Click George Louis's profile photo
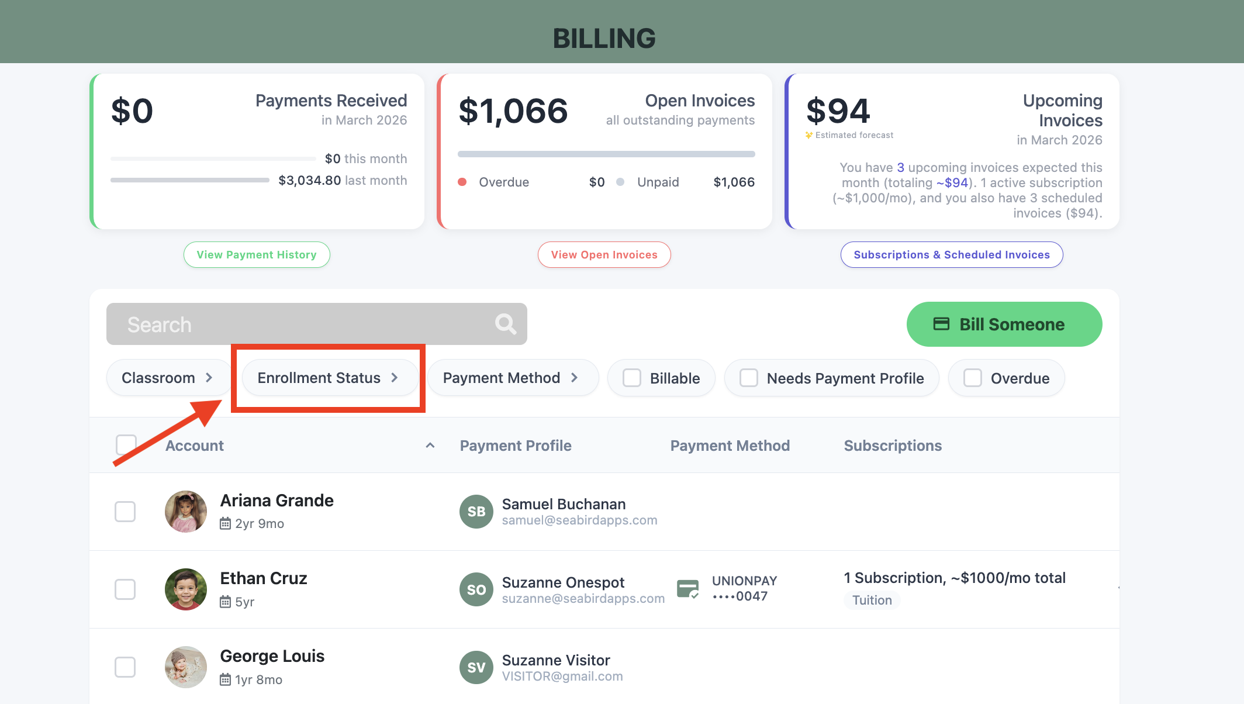Screen dimensions: 1244x704 186,667
